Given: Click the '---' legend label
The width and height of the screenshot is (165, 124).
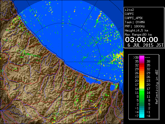Looking at the screenshot, I should coord(147,58).
